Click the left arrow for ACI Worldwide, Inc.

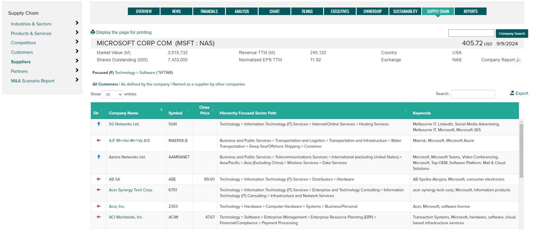pos(99,217)
